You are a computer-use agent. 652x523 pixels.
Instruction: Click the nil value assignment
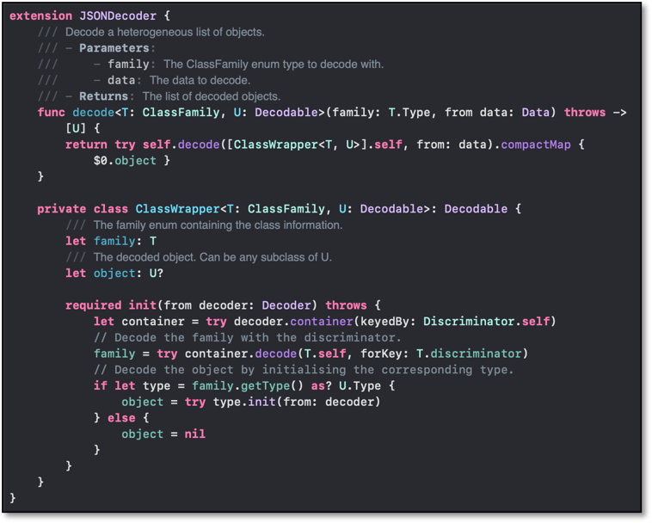(x=194, y=434)
